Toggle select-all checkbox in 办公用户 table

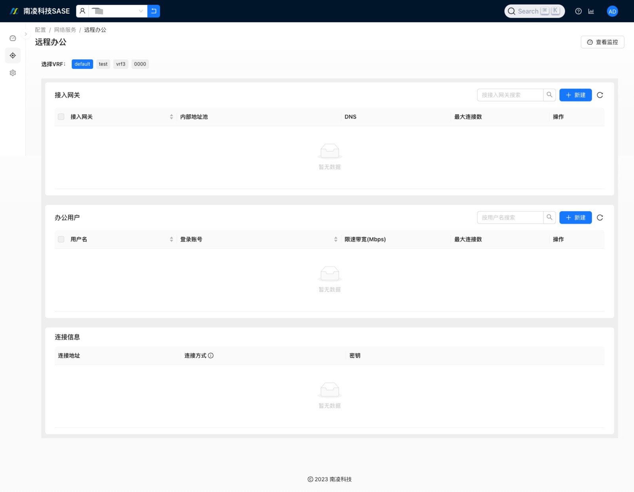pyautogui.click(x=61, y=239)
